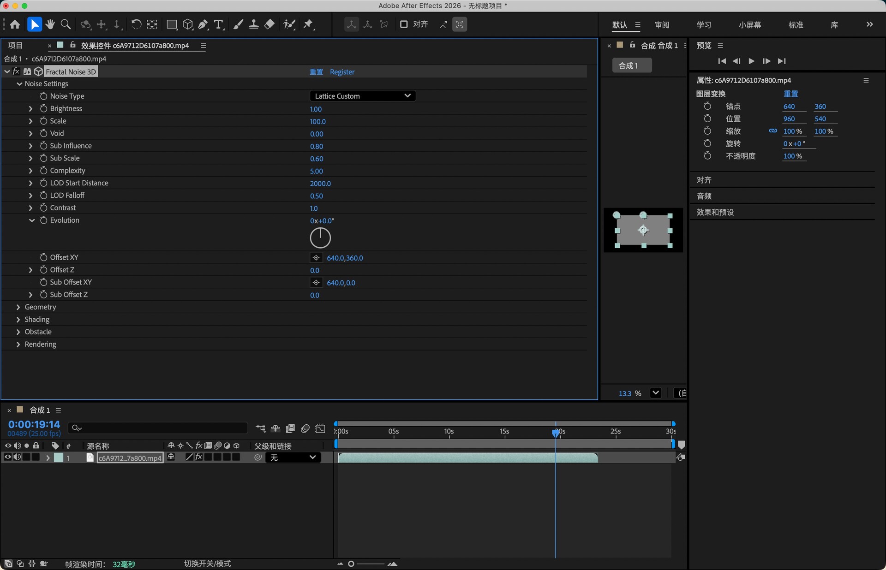Toggle the 合成 合成1 viewer panel lock

point(632,45)
